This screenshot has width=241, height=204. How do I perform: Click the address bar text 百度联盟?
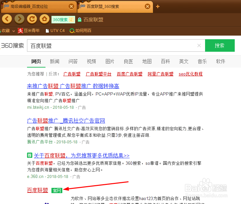coord(93,20)
